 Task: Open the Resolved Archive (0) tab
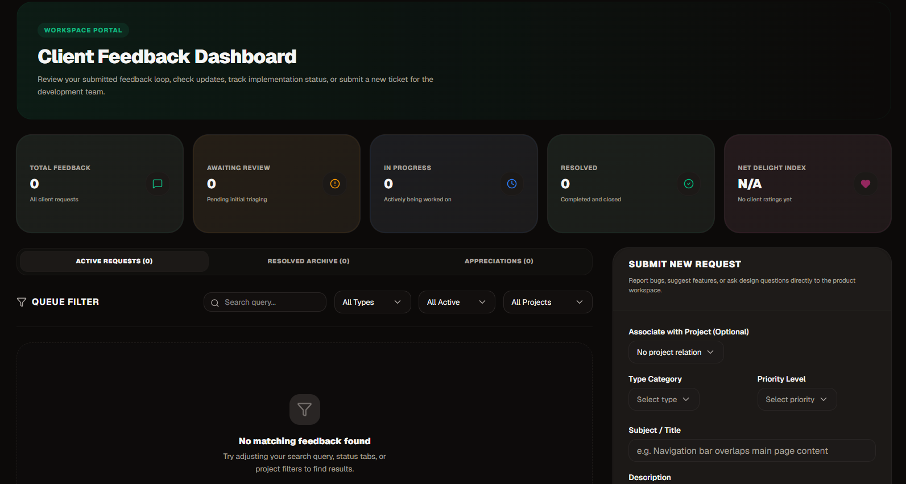point(308,261)
